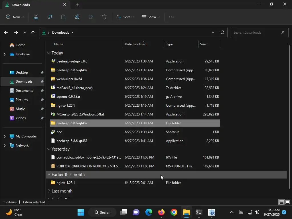Click the beebeep-setup-5.8.6 application icon

(53, 61)
